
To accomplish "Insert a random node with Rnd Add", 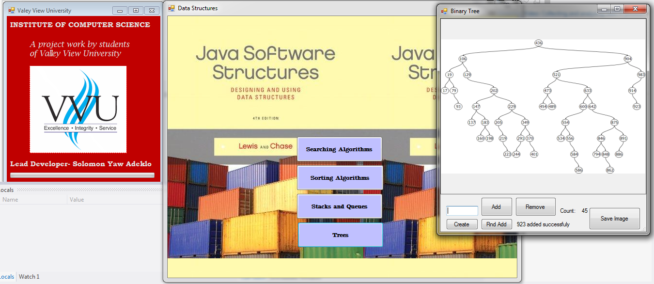I will point(497,224).
